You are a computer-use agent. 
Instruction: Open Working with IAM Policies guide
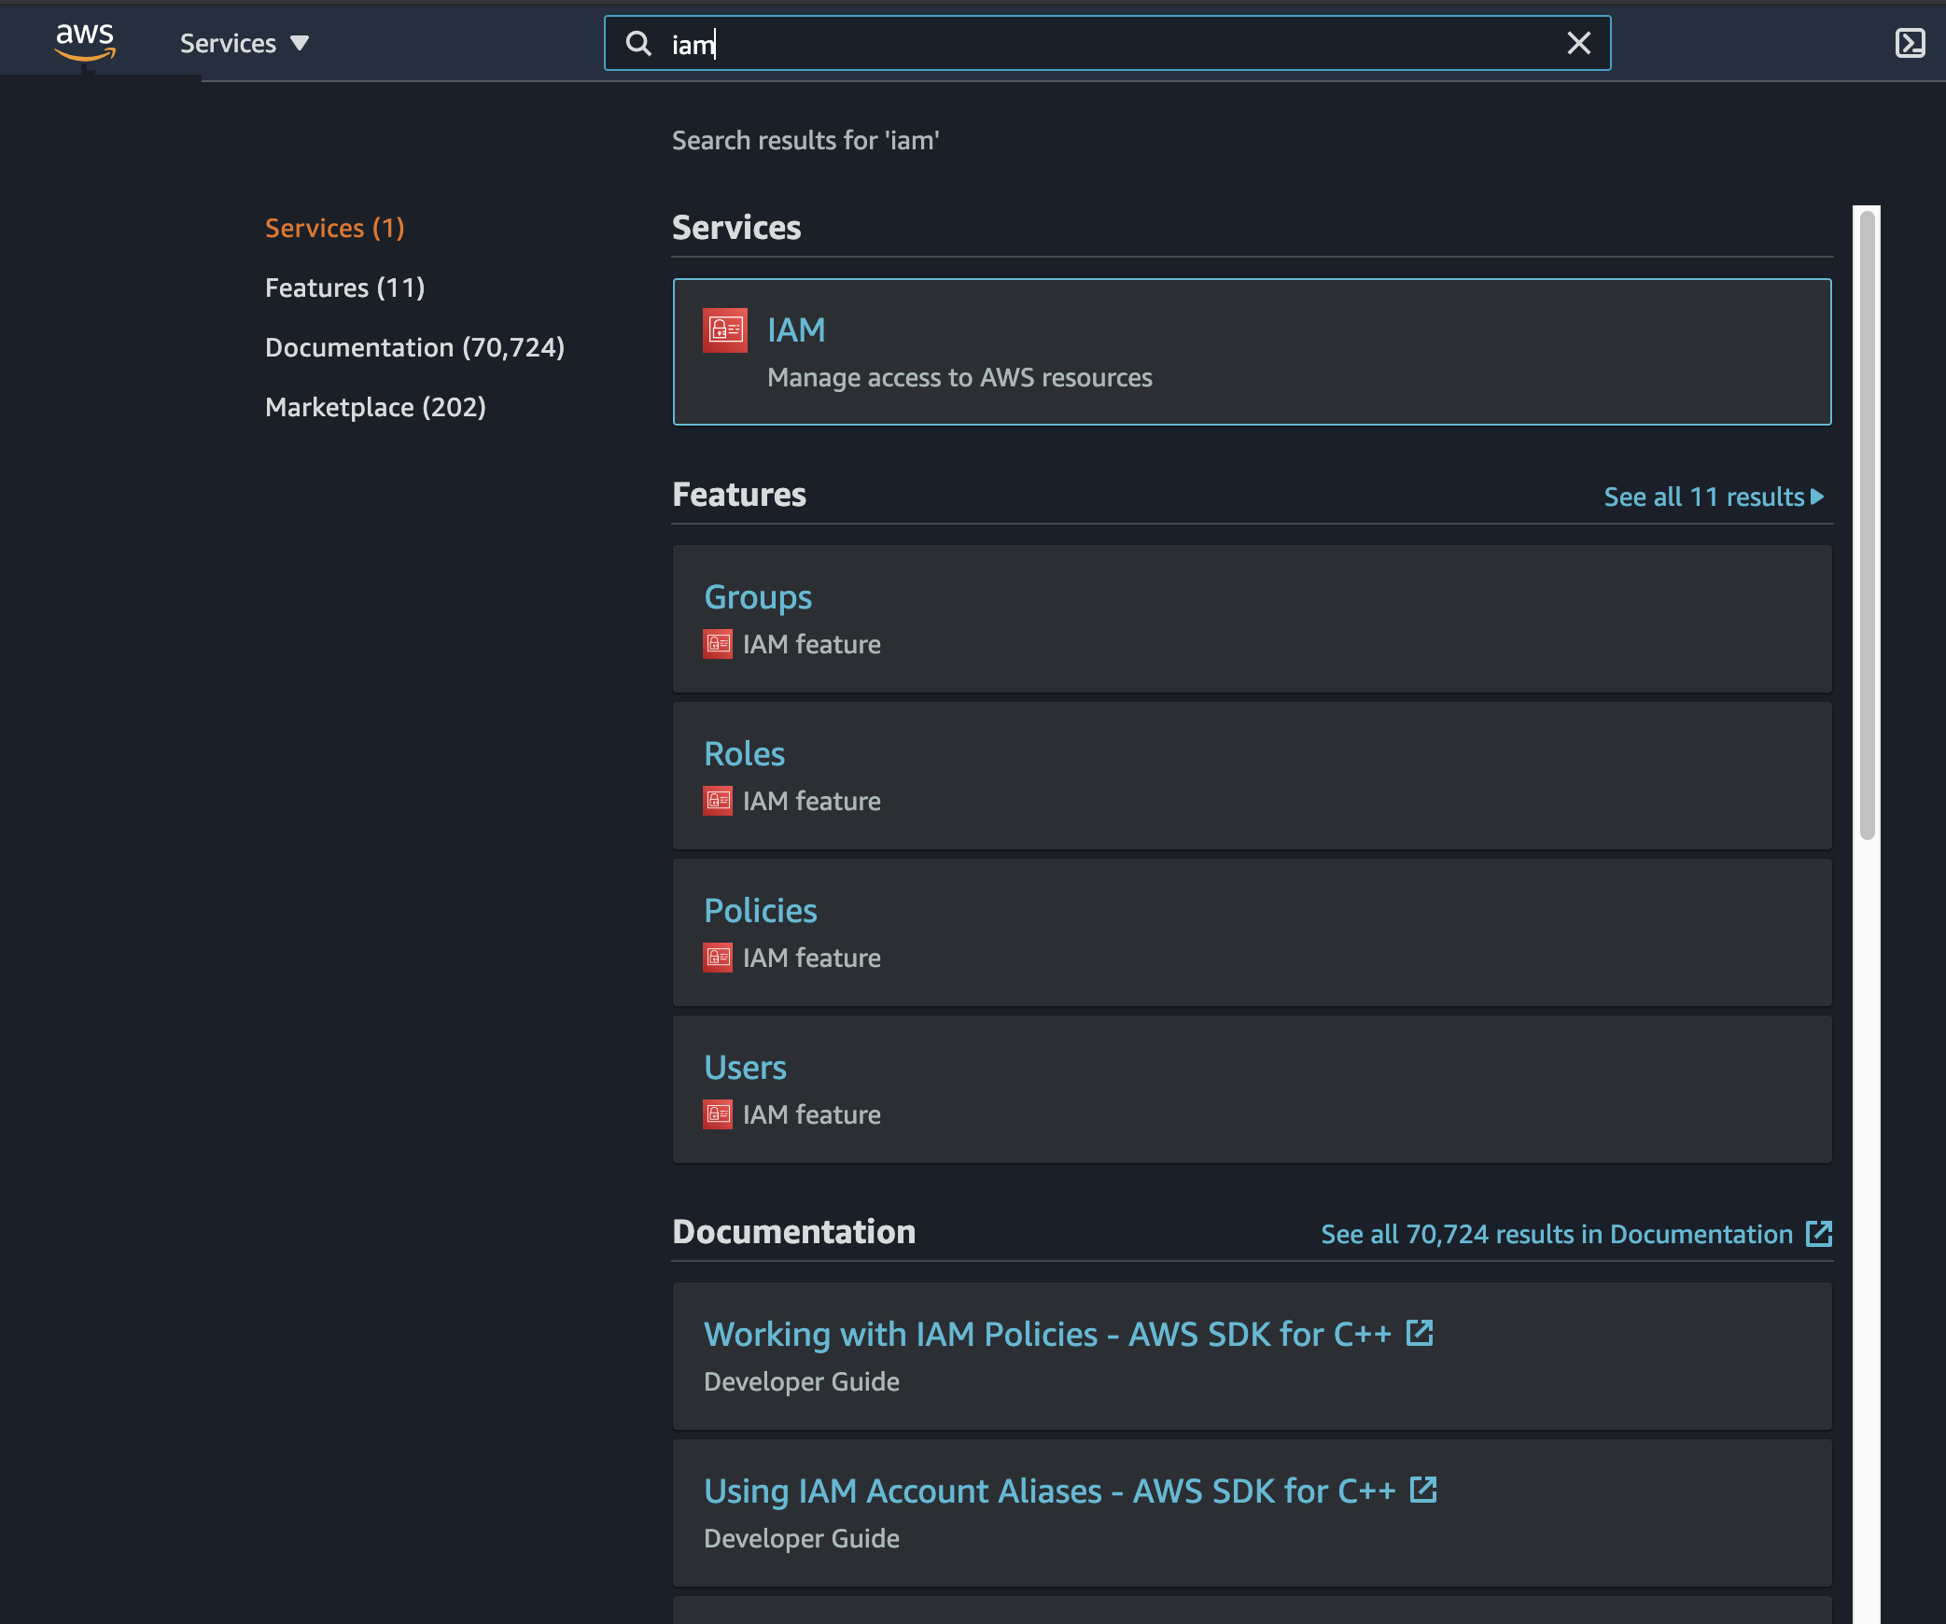1047,1335
